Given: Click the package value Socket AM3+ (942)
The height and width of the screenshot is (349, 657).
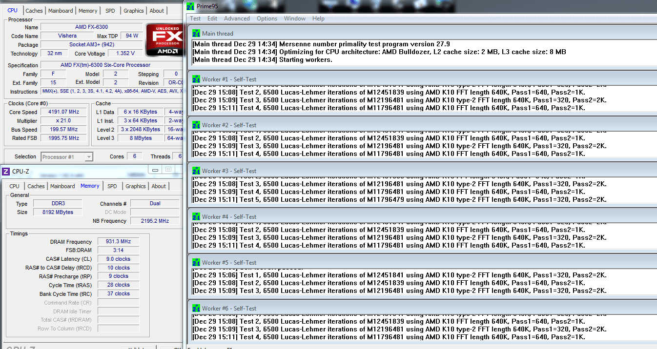Looking at the screenshot, I should (x=92, y=45).
